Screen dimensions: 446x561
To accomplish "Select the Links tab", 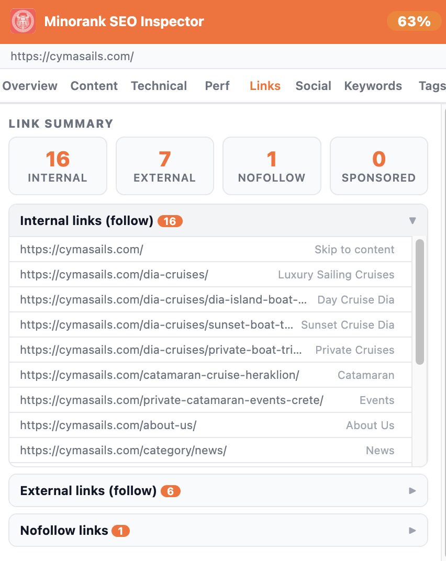I will [x=265, y=86].
